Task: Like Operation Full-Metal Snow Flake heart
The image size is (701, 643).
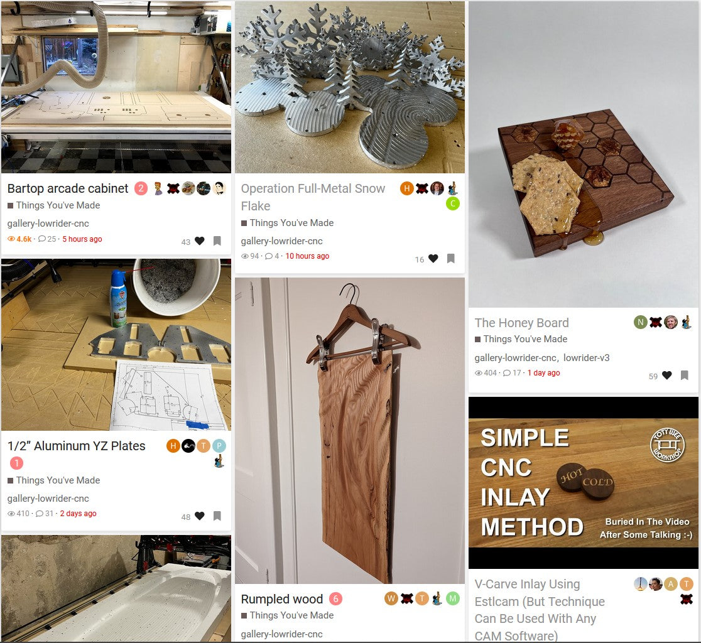Action: pos(433,258)
